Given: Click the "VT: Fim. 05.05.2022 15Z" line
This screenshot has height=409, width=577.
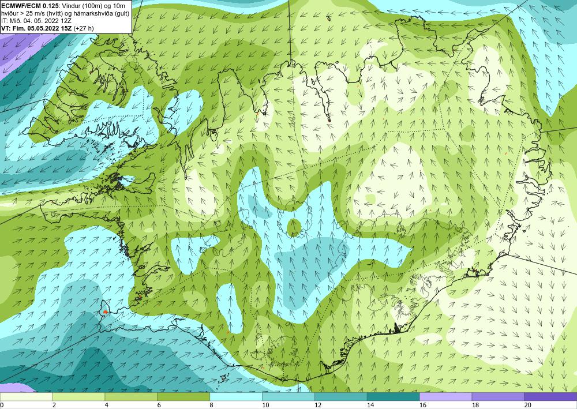Looking at the screenshot, I should pos(37,28).
